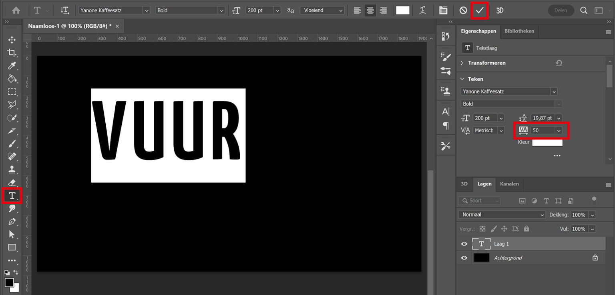Open anti-aliasing Vloeiend dropdown
This screenshot has width=615, height=295.
point(341,10)
